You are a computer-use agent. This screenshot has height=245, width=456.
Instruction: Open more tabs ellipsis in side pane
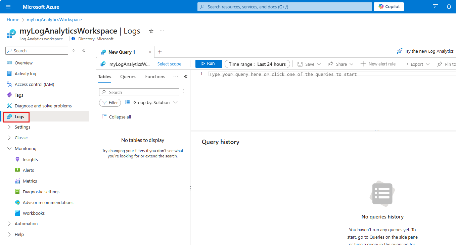(176, 77)
